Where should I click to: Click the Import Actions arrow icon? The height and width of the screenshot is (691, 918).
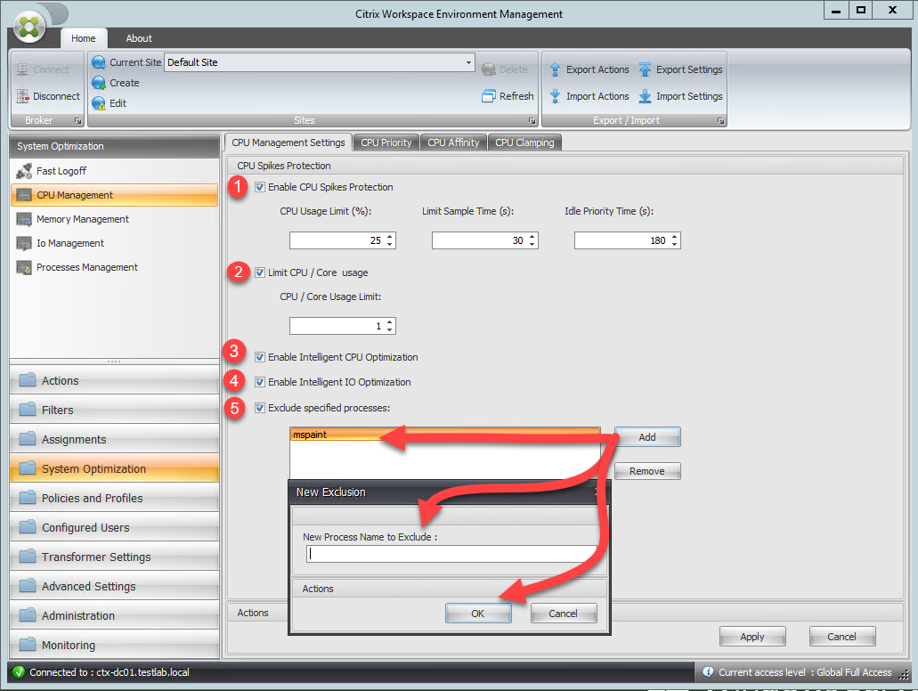click(x=555, y=96)
